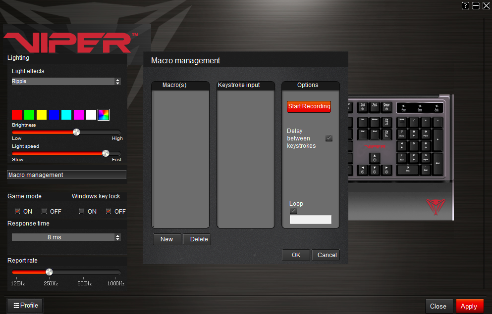Set Windows key lock to OFF
The height and width of the screenshot is (314, 492).
click(x=109, y=211)
